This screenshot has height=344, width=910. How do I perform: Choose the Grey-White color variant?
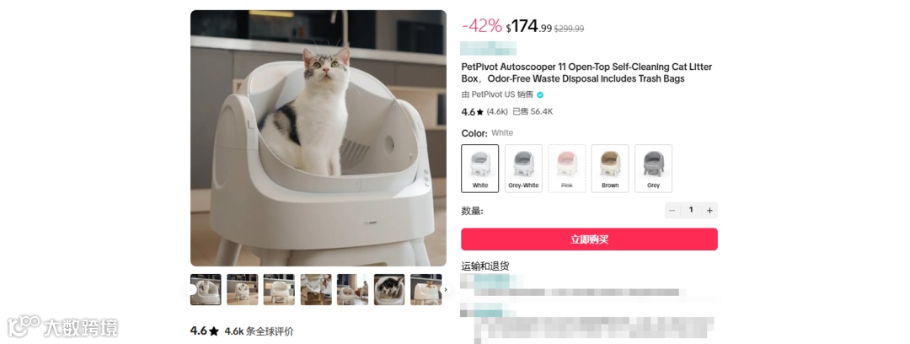click(523, 169)
